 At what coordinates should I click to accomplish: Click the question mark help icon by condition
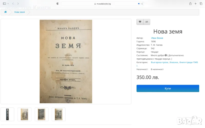coord(166,55)
